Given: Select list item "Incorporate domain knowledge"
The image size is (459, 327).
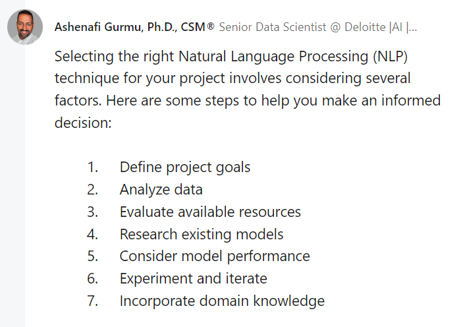Looking at the screenshot, I should [222, 301].
